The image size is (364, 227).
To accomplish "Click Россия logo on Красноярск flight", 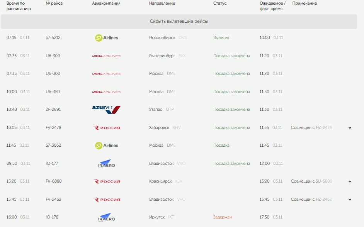I will (x=107, y=181).
